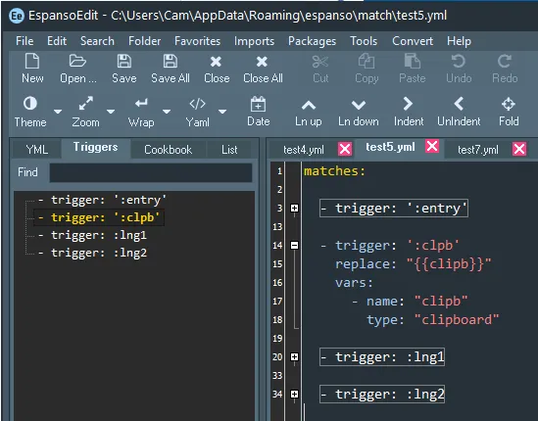Expand the folded ':entry' trigger block
The height and width of the screenshot is (421, 538).
pyautogui.click(x=294, y=209)
